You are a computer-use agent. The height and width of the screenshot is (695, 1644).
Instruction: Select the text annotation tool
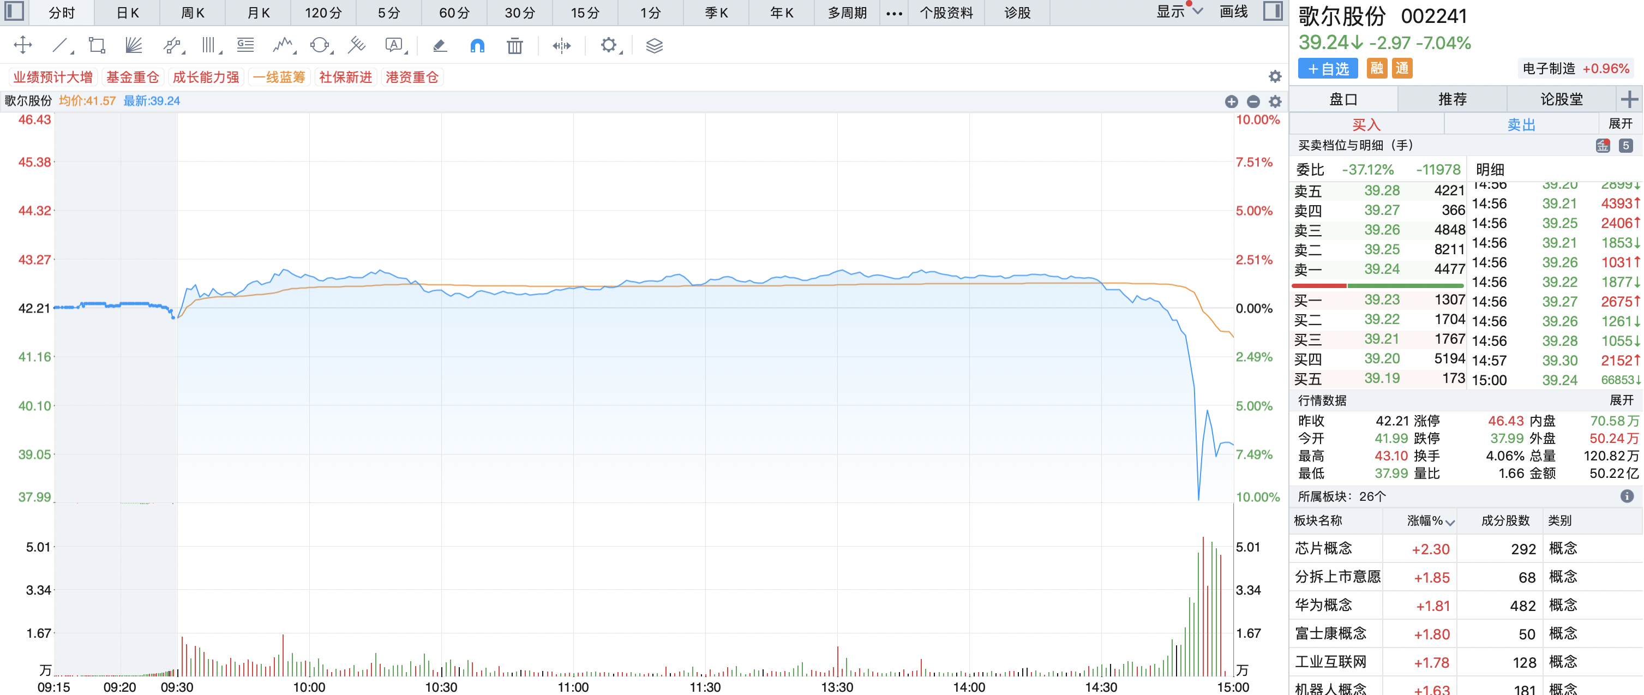click(x=394, y=45)
